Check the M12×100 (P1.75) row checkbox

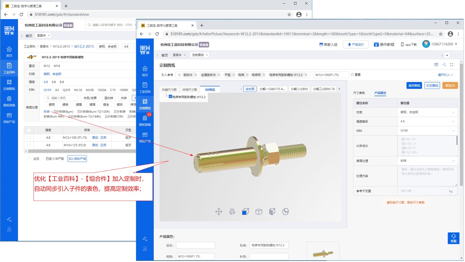point(29,138)
